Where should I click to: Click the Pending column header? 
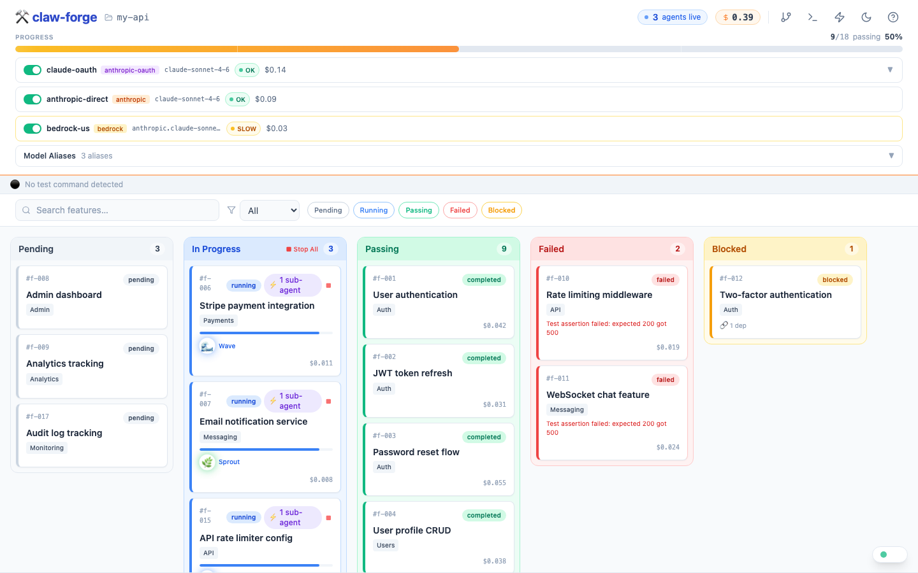click(92, 249)
